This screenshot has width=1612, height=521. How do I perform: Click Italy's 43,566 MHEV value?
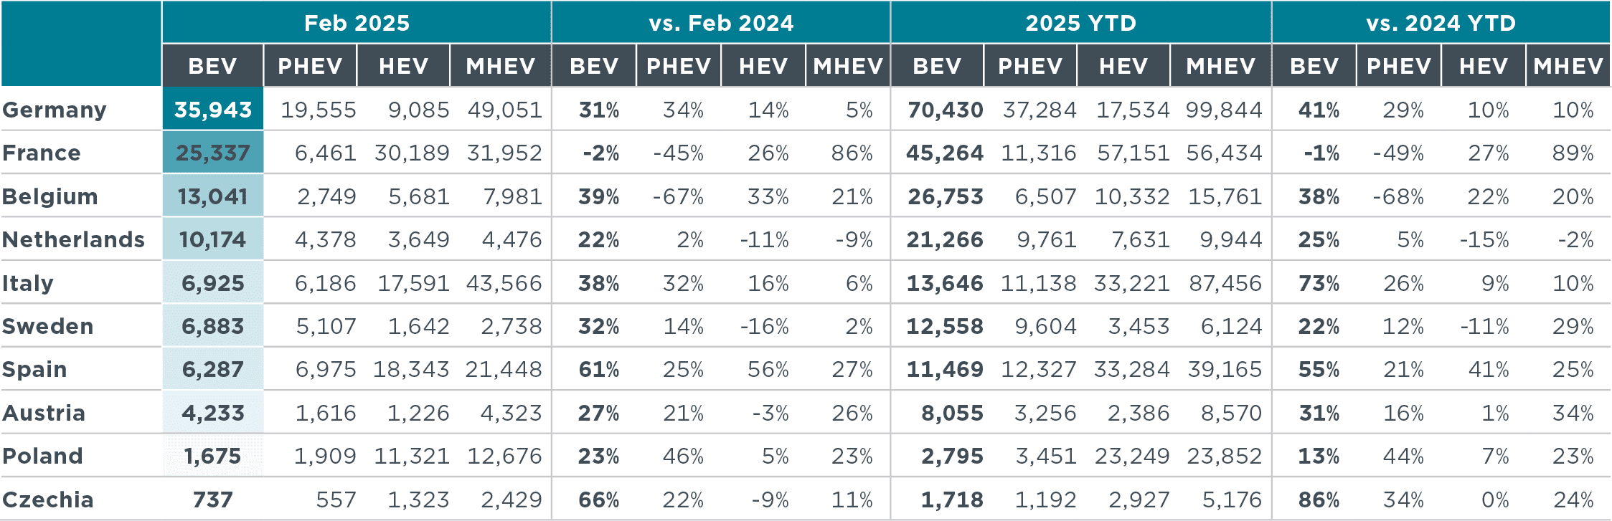[x=504, y=283]
